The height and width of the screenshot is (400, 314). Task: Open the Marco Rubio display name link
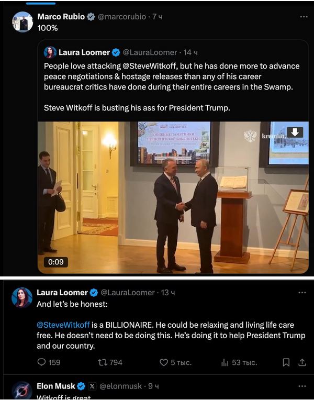(61, 17)
